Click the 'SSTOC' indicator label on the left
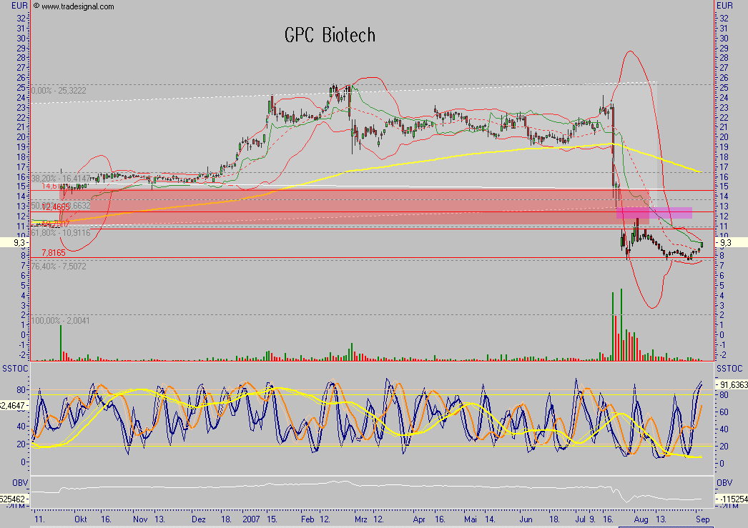The height and width of the screenshot is (528, 748). click(x=15, y=369)
